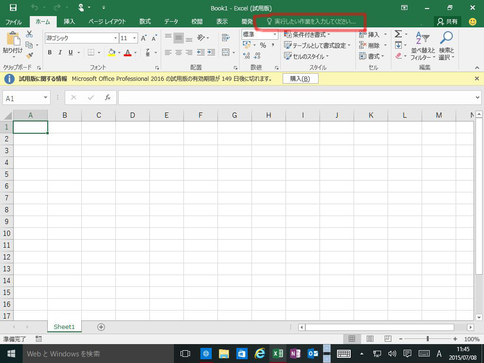Click the Windows Start button
Image resolution: width=484 pixels, height=363 pixels.
(11, 354)
